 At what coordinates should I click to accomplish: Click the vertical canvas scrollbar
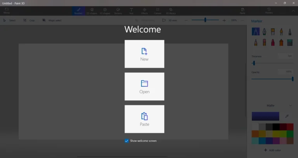point(245,90)
